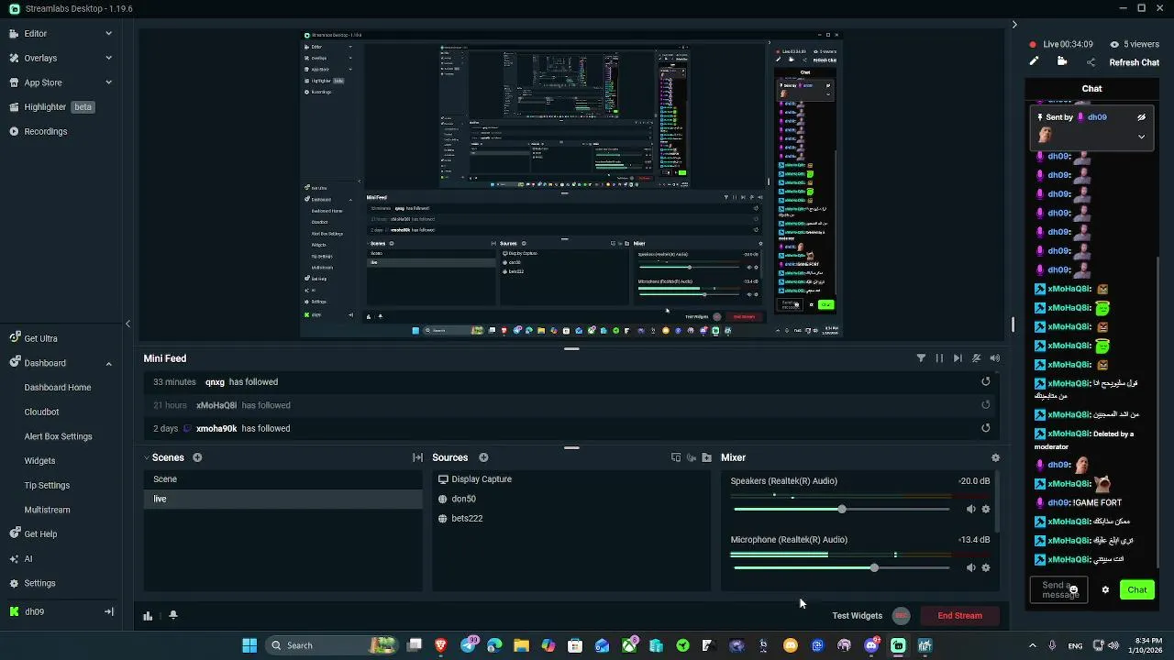Select the live scene
Screen dimensions: 1174x660
click(282, 499)
